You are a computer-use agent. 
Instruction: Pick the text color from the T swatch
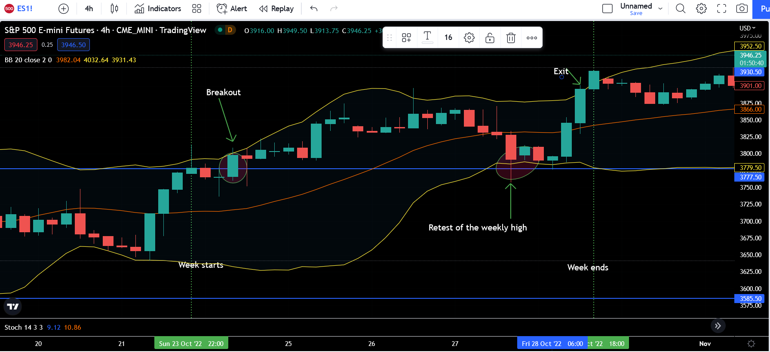pyautogui.click(x=427, y=38)
